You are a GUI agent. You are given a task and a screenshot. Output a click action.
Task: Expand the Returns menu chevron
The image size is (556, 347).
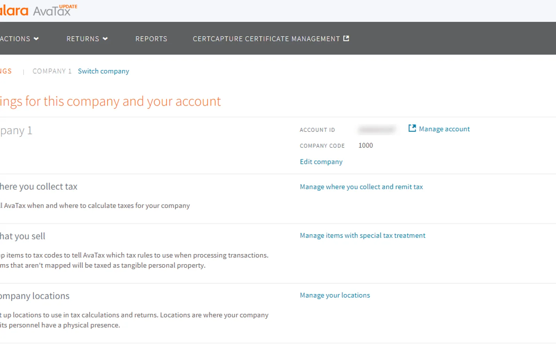pos(105,39)
